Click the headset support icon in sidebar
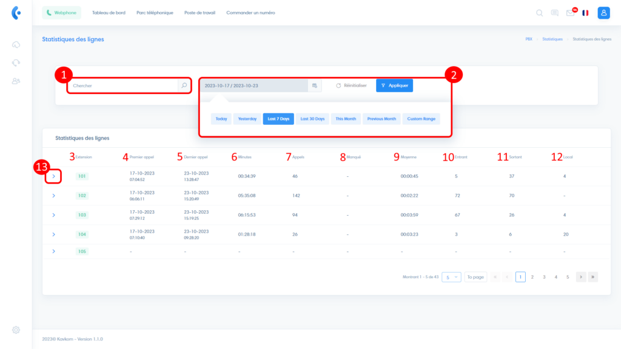621x349 pixels. 16,62
